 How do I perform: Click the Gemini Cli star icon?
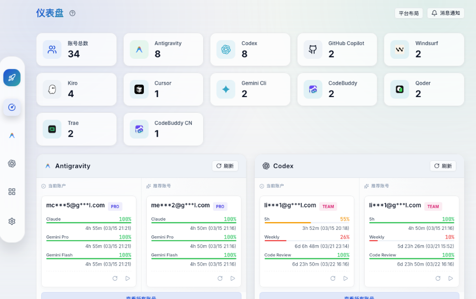coord(226,90)
